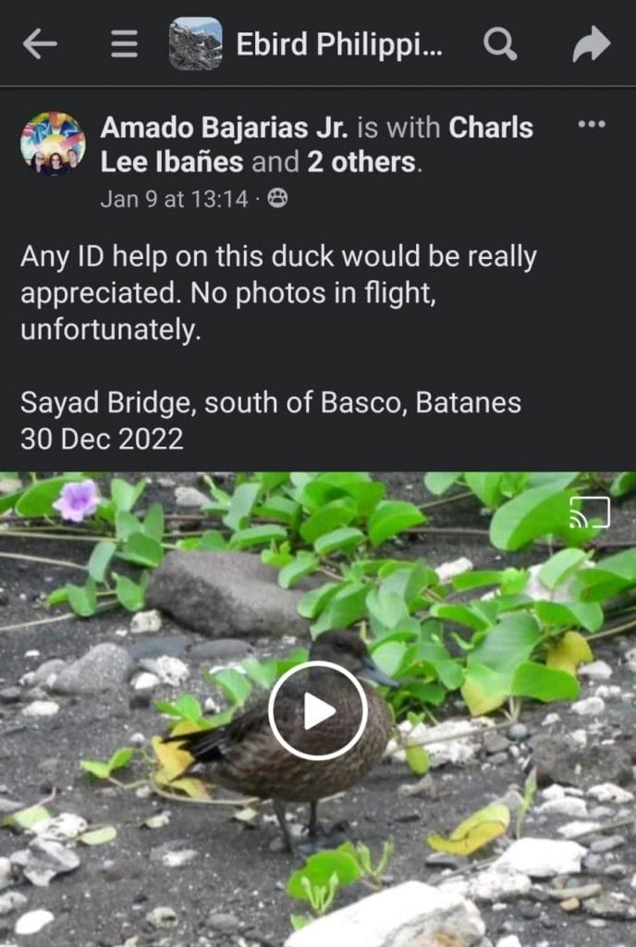Tap the search magnifier icon
This screenshot has width=636, height=947.
click(x=499, y=43)
